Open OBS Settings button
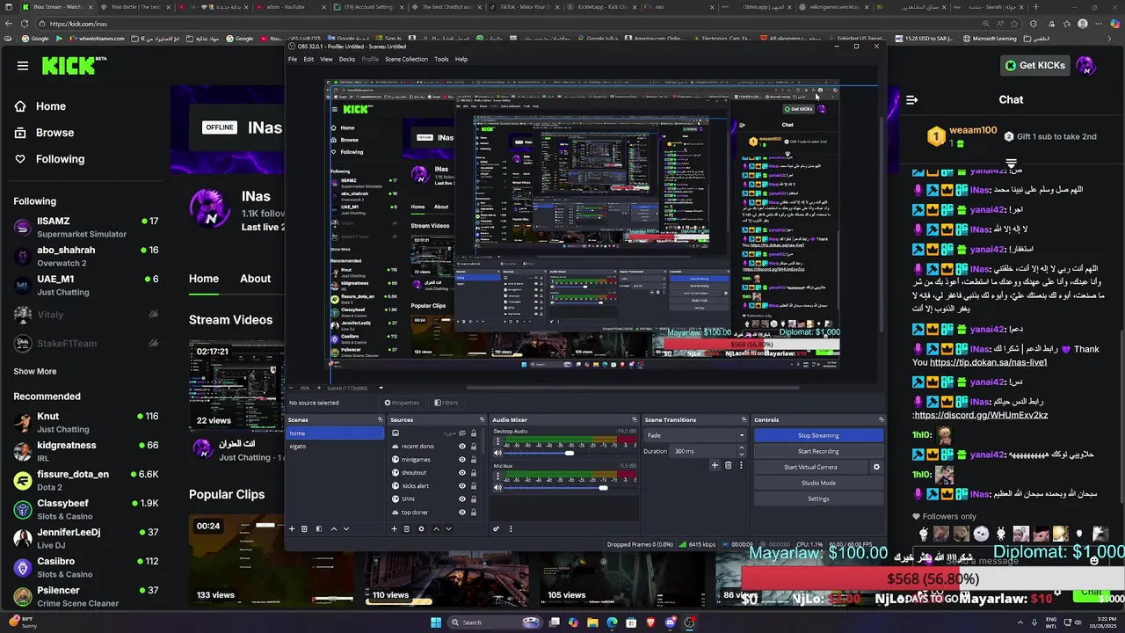The height and width of the screenshot is (633, 1125). click(x=818, y=498)
